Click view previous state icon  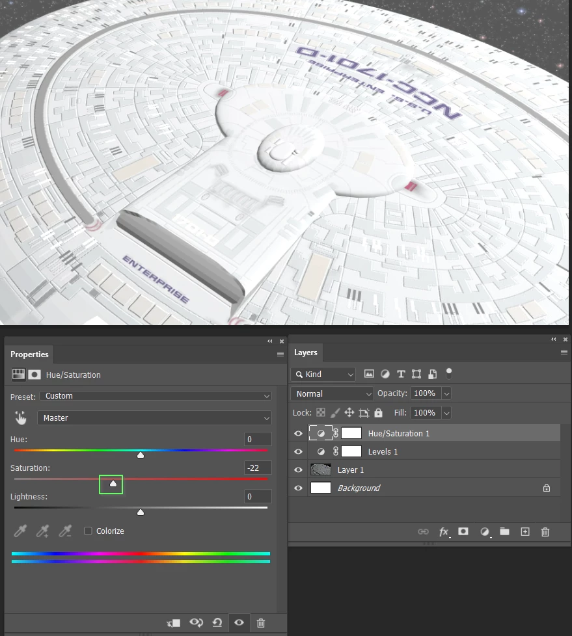196,622
